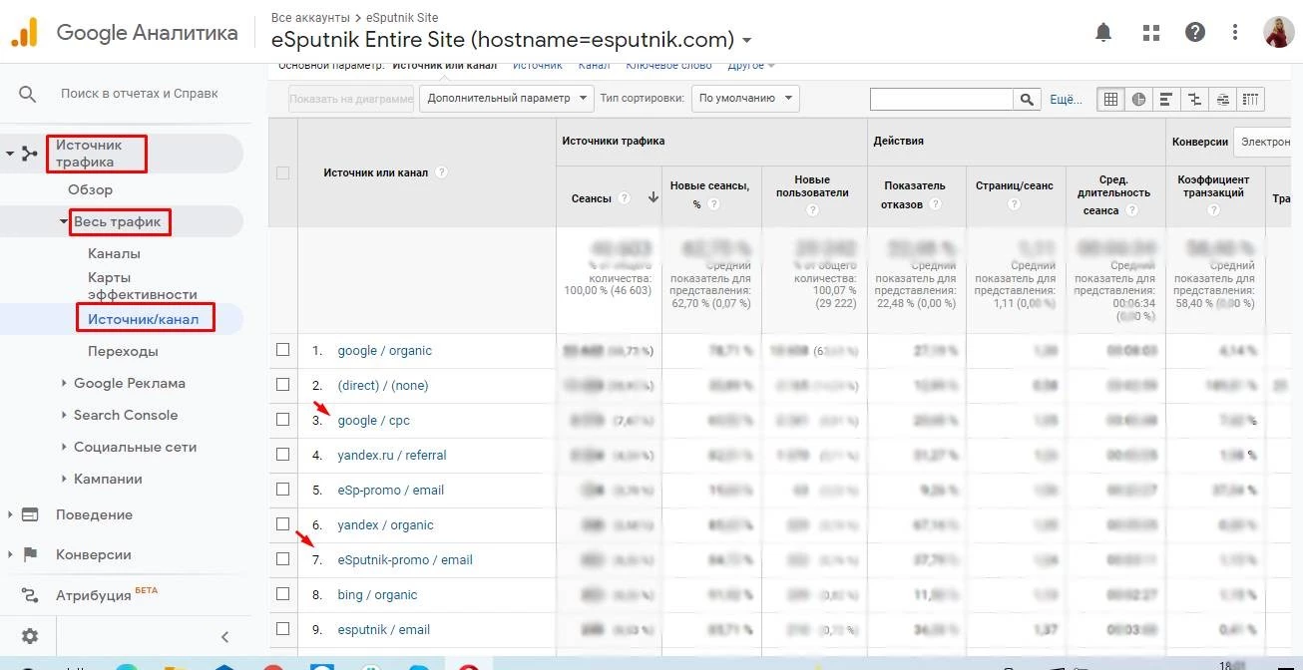Image resolution: width=1303 pixels, height=670 pixels.
Task: Open the Конверсии Электрон dropdown
Action: tap(1263, 142)
